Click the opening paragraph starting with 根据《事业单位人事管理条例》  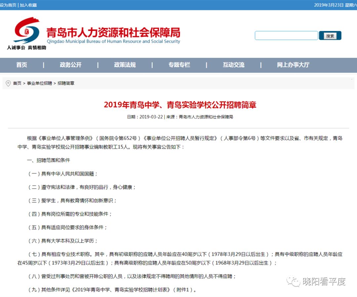[180, 142]
